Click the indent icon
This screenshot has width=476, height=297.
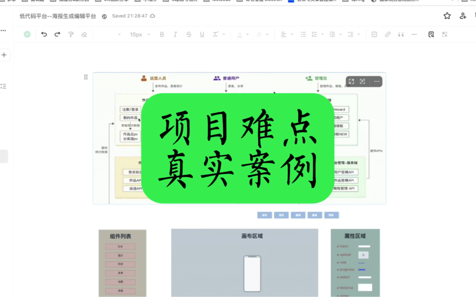[332, 34]
